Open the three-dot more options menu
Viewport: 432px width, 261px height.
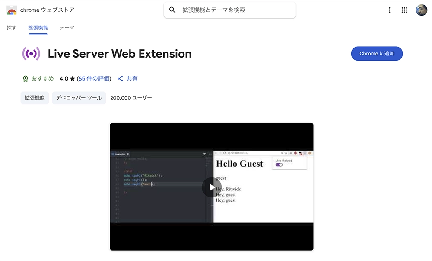click(x=390, y=10)
